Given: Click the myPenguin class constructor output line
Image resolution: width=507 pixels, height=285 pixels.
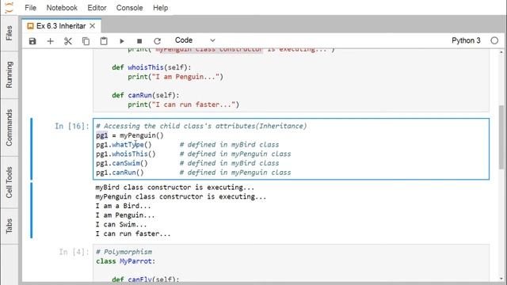Looking at the screenshot, I should (x=181, y=197).
